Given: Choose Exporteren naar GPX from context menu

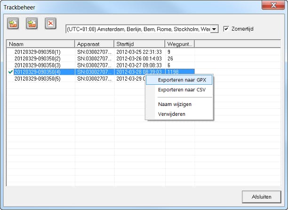Looking at the screenshot, I should (179, 80).
